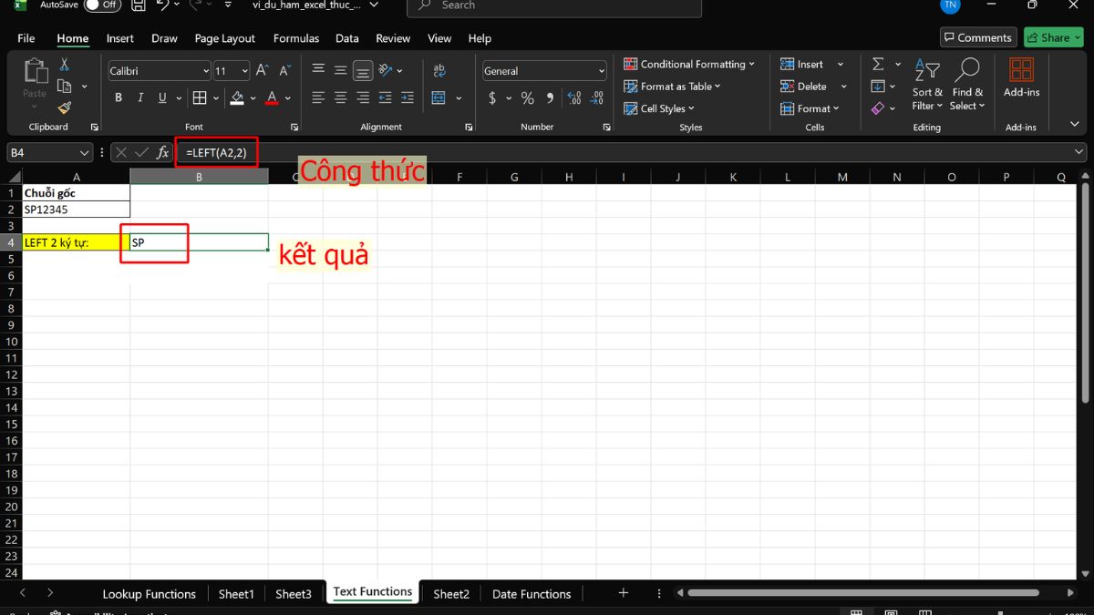Open Find & Select
This screenshot has height=615, width=1094.
pyautogui.click(x=967, y=82)
